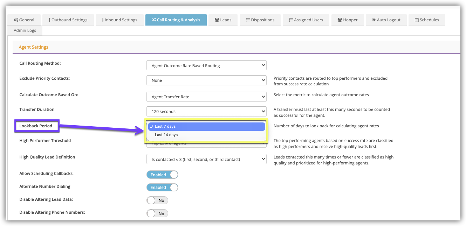Click 'Number of days to look back' description
Viewport: 466px width, 226px height.
pos(326,126)
